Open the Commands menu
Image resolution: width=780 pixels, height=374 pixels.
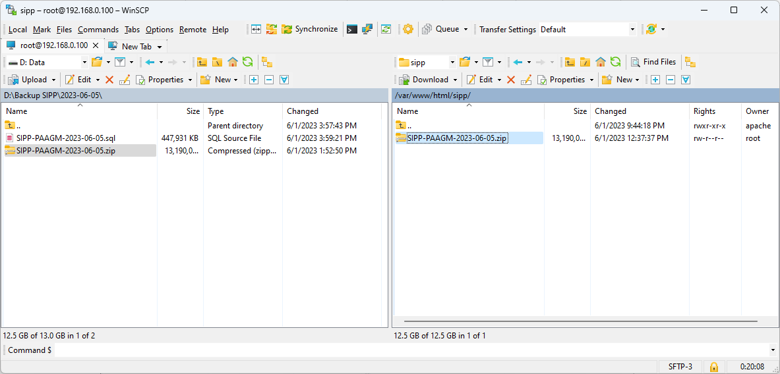pos(98,30)
